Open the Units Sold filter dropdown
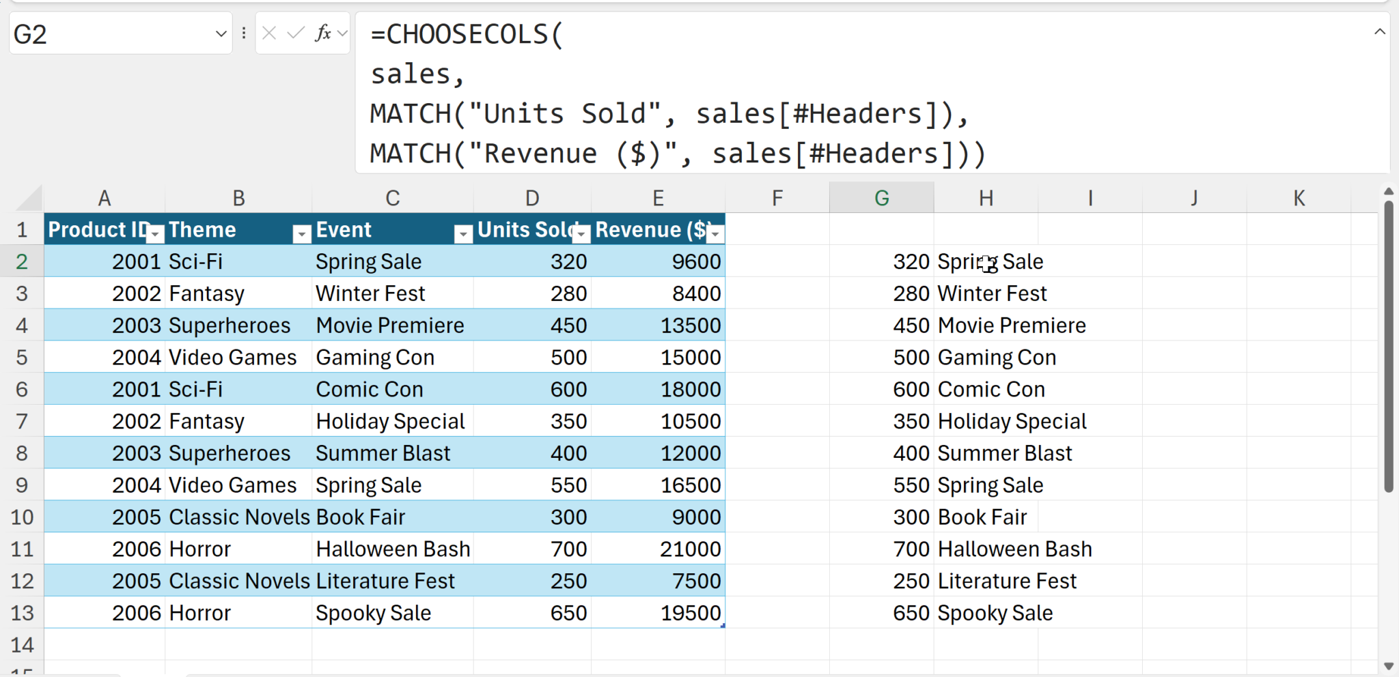This screenshot has width=1399, height=677. click(x=581, y=234)
